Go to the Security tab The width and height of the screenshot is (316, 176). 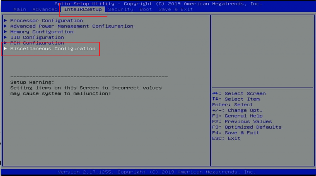[121, 9]
